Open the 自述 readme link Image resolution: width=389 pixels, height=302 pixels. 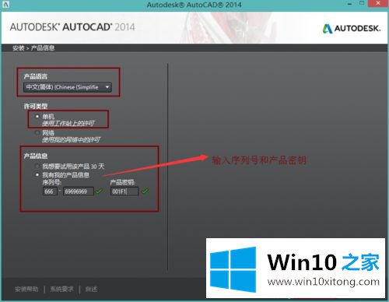pyautogui.click(x=91, y=289)
